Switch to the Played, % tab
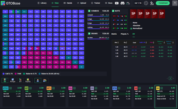Screen dimensions: 178x109 coord(125,34)
